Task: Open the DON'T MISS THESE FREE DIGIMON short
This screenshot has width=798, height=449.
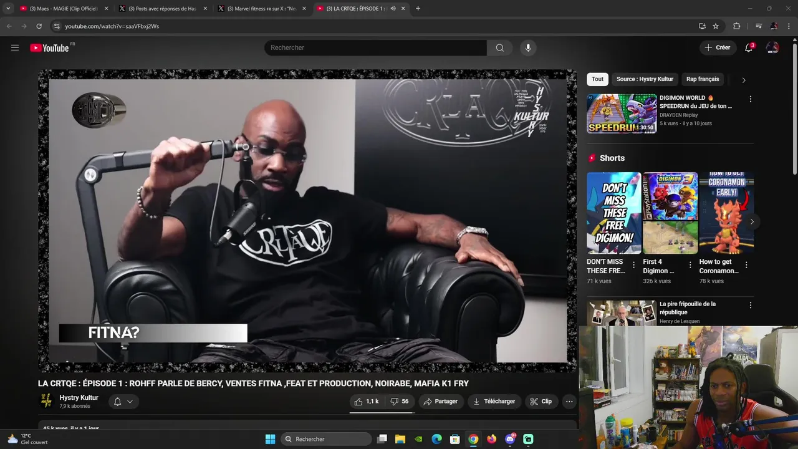Action: click(x=613, y=213)
